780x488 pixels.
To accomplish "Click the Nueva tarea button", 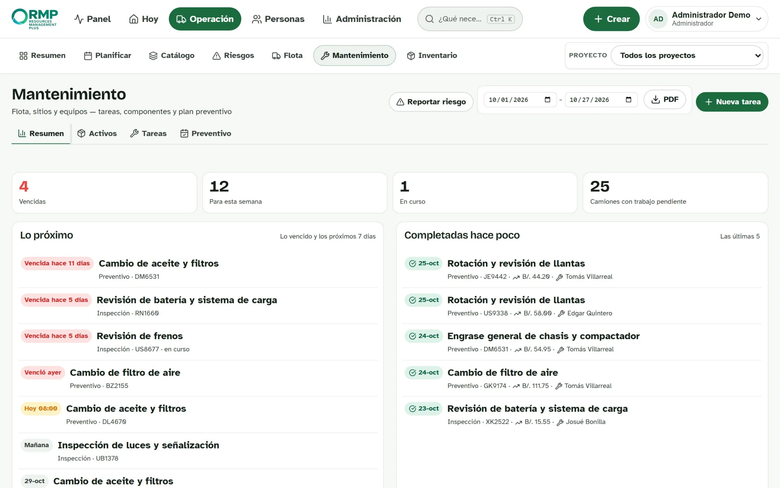I will point(732,102).
